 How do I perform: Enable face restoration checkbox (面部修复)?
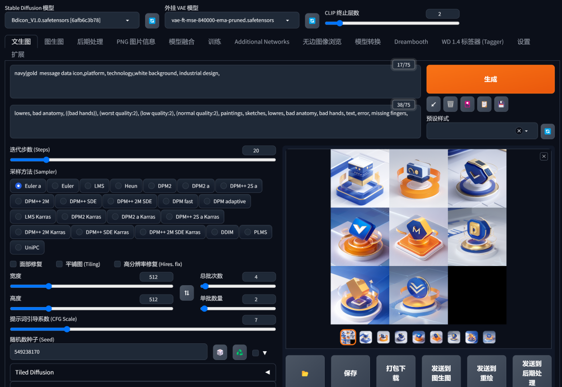(x=13, y=264)
